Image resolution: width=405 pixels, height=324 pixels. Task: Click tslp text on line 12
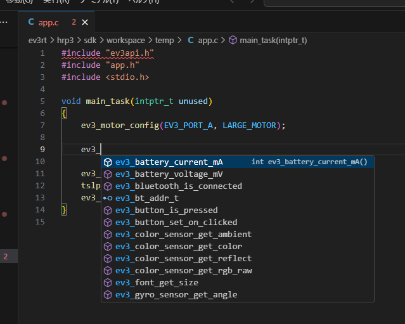91,186
